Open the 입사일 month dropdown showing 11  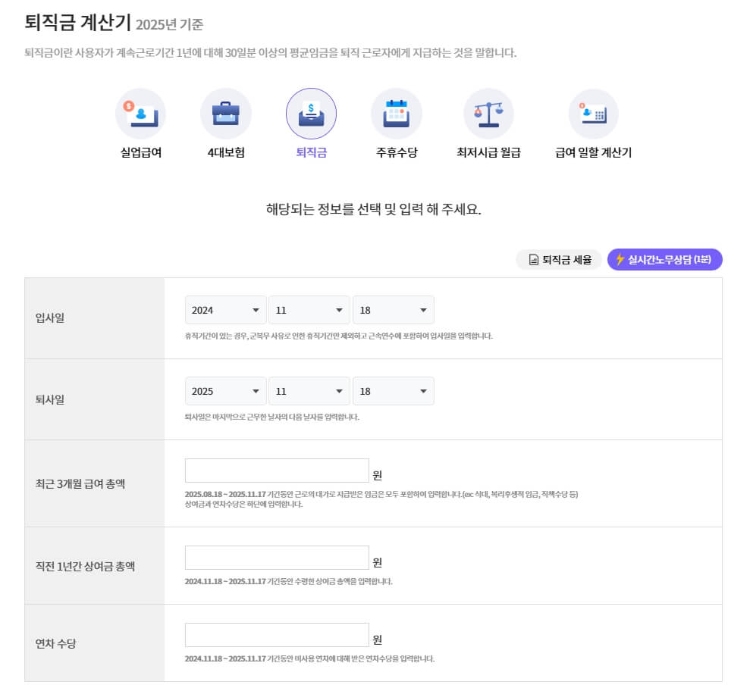tap(309, 310)
